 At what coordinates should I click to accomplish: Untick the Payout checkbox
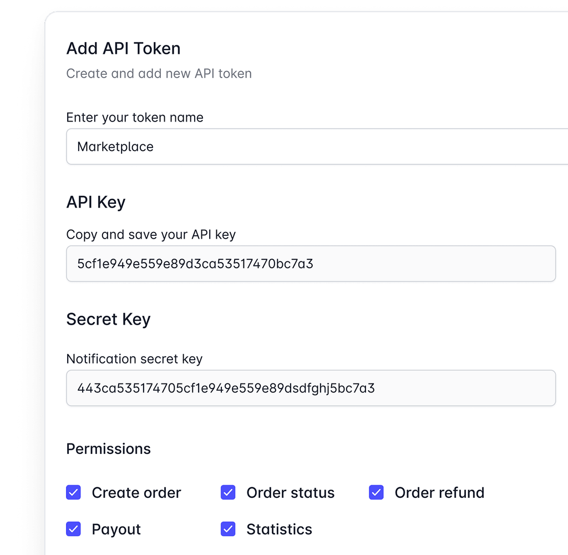(x=73, y=529)
